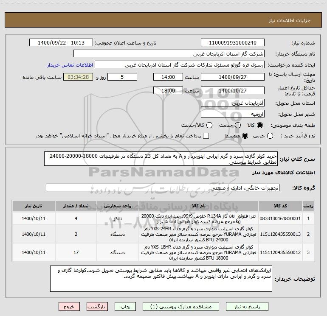This screenshot has width=327, height=316.
Task: Click the R134A gas item name cell
Action: [199, 218]
